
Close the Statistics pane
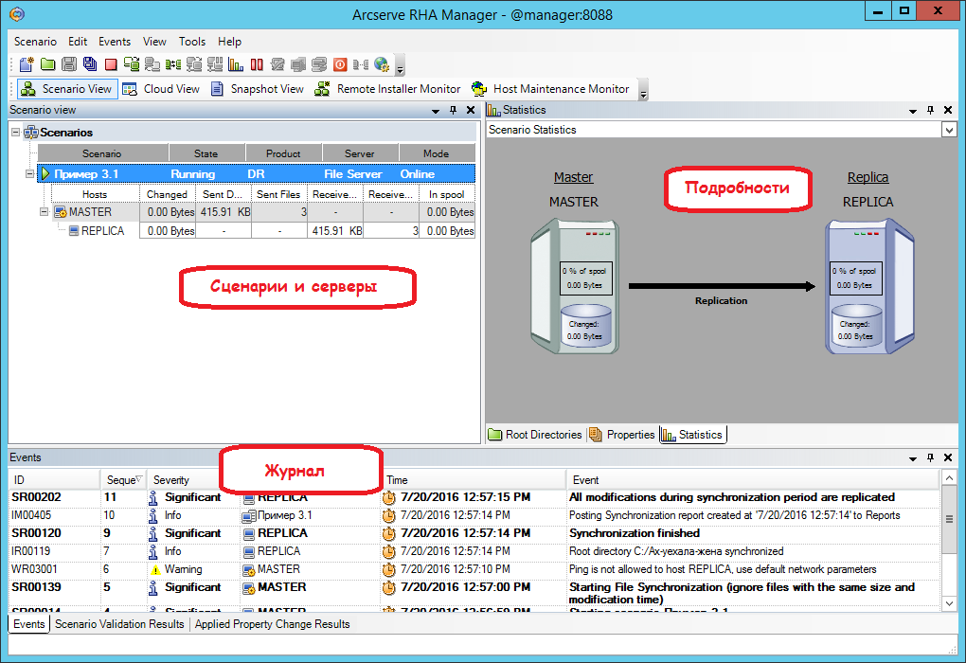[948, 110]
